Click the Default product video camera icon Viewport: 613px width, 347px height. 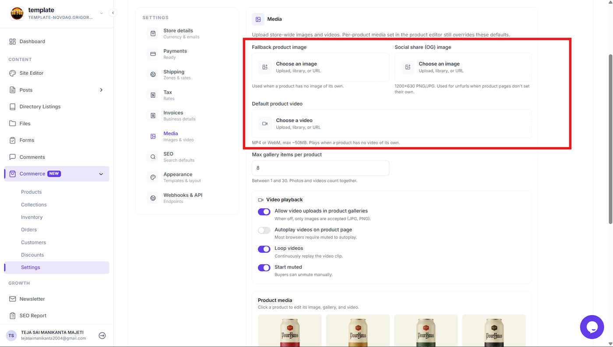click(265, 124)
